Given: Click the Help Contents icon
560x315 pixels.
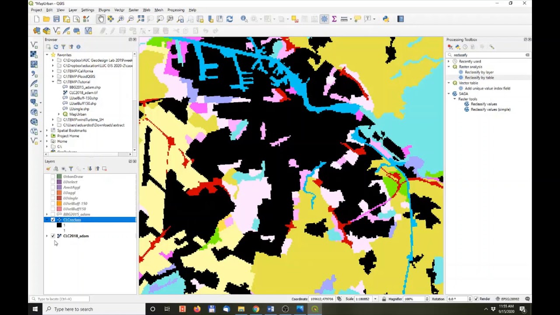Looking at the screenshot, I should [x=400, y=19].
